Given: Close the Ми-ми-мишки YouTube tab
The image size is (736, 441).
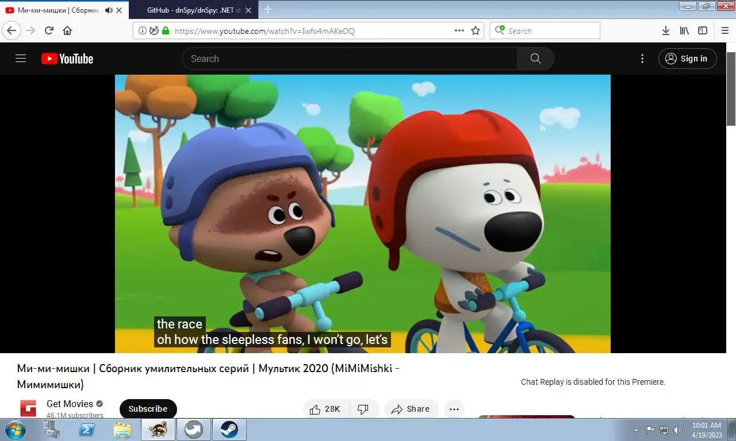Looking at the screenshot, I should [119, 10].
